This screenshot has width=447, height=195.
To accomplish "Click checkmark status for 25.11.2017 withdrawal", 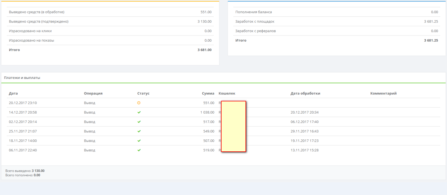I will point(139,131).
